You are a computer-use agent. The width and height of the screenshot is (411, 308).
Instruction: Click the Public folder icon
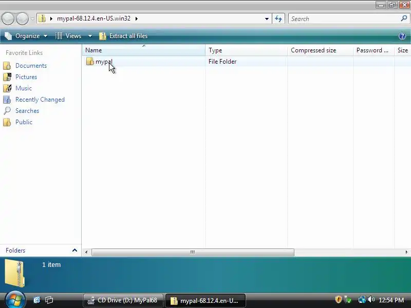coord(7,122)
